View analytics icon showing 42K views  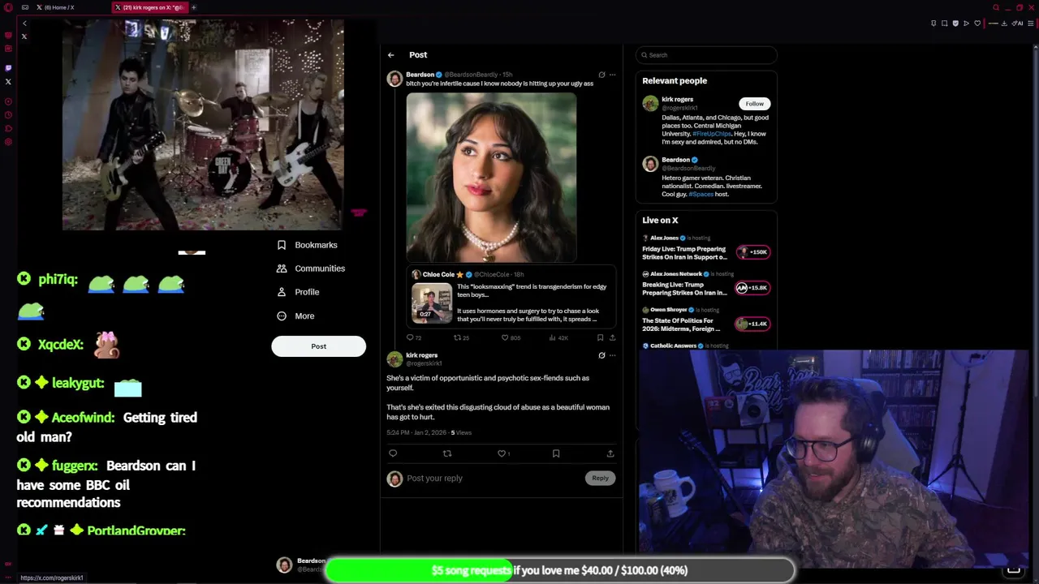pyautogui.click(x=553, y=337)
